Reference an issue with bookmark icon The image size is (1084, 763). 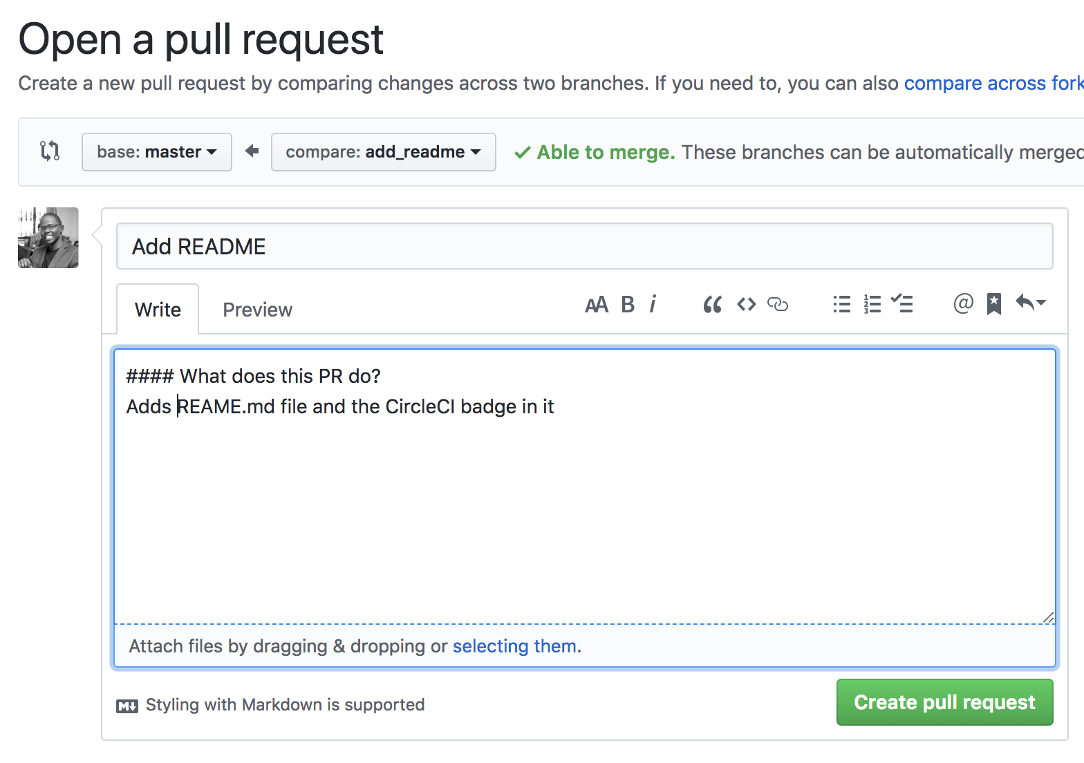tap(994, 304)
